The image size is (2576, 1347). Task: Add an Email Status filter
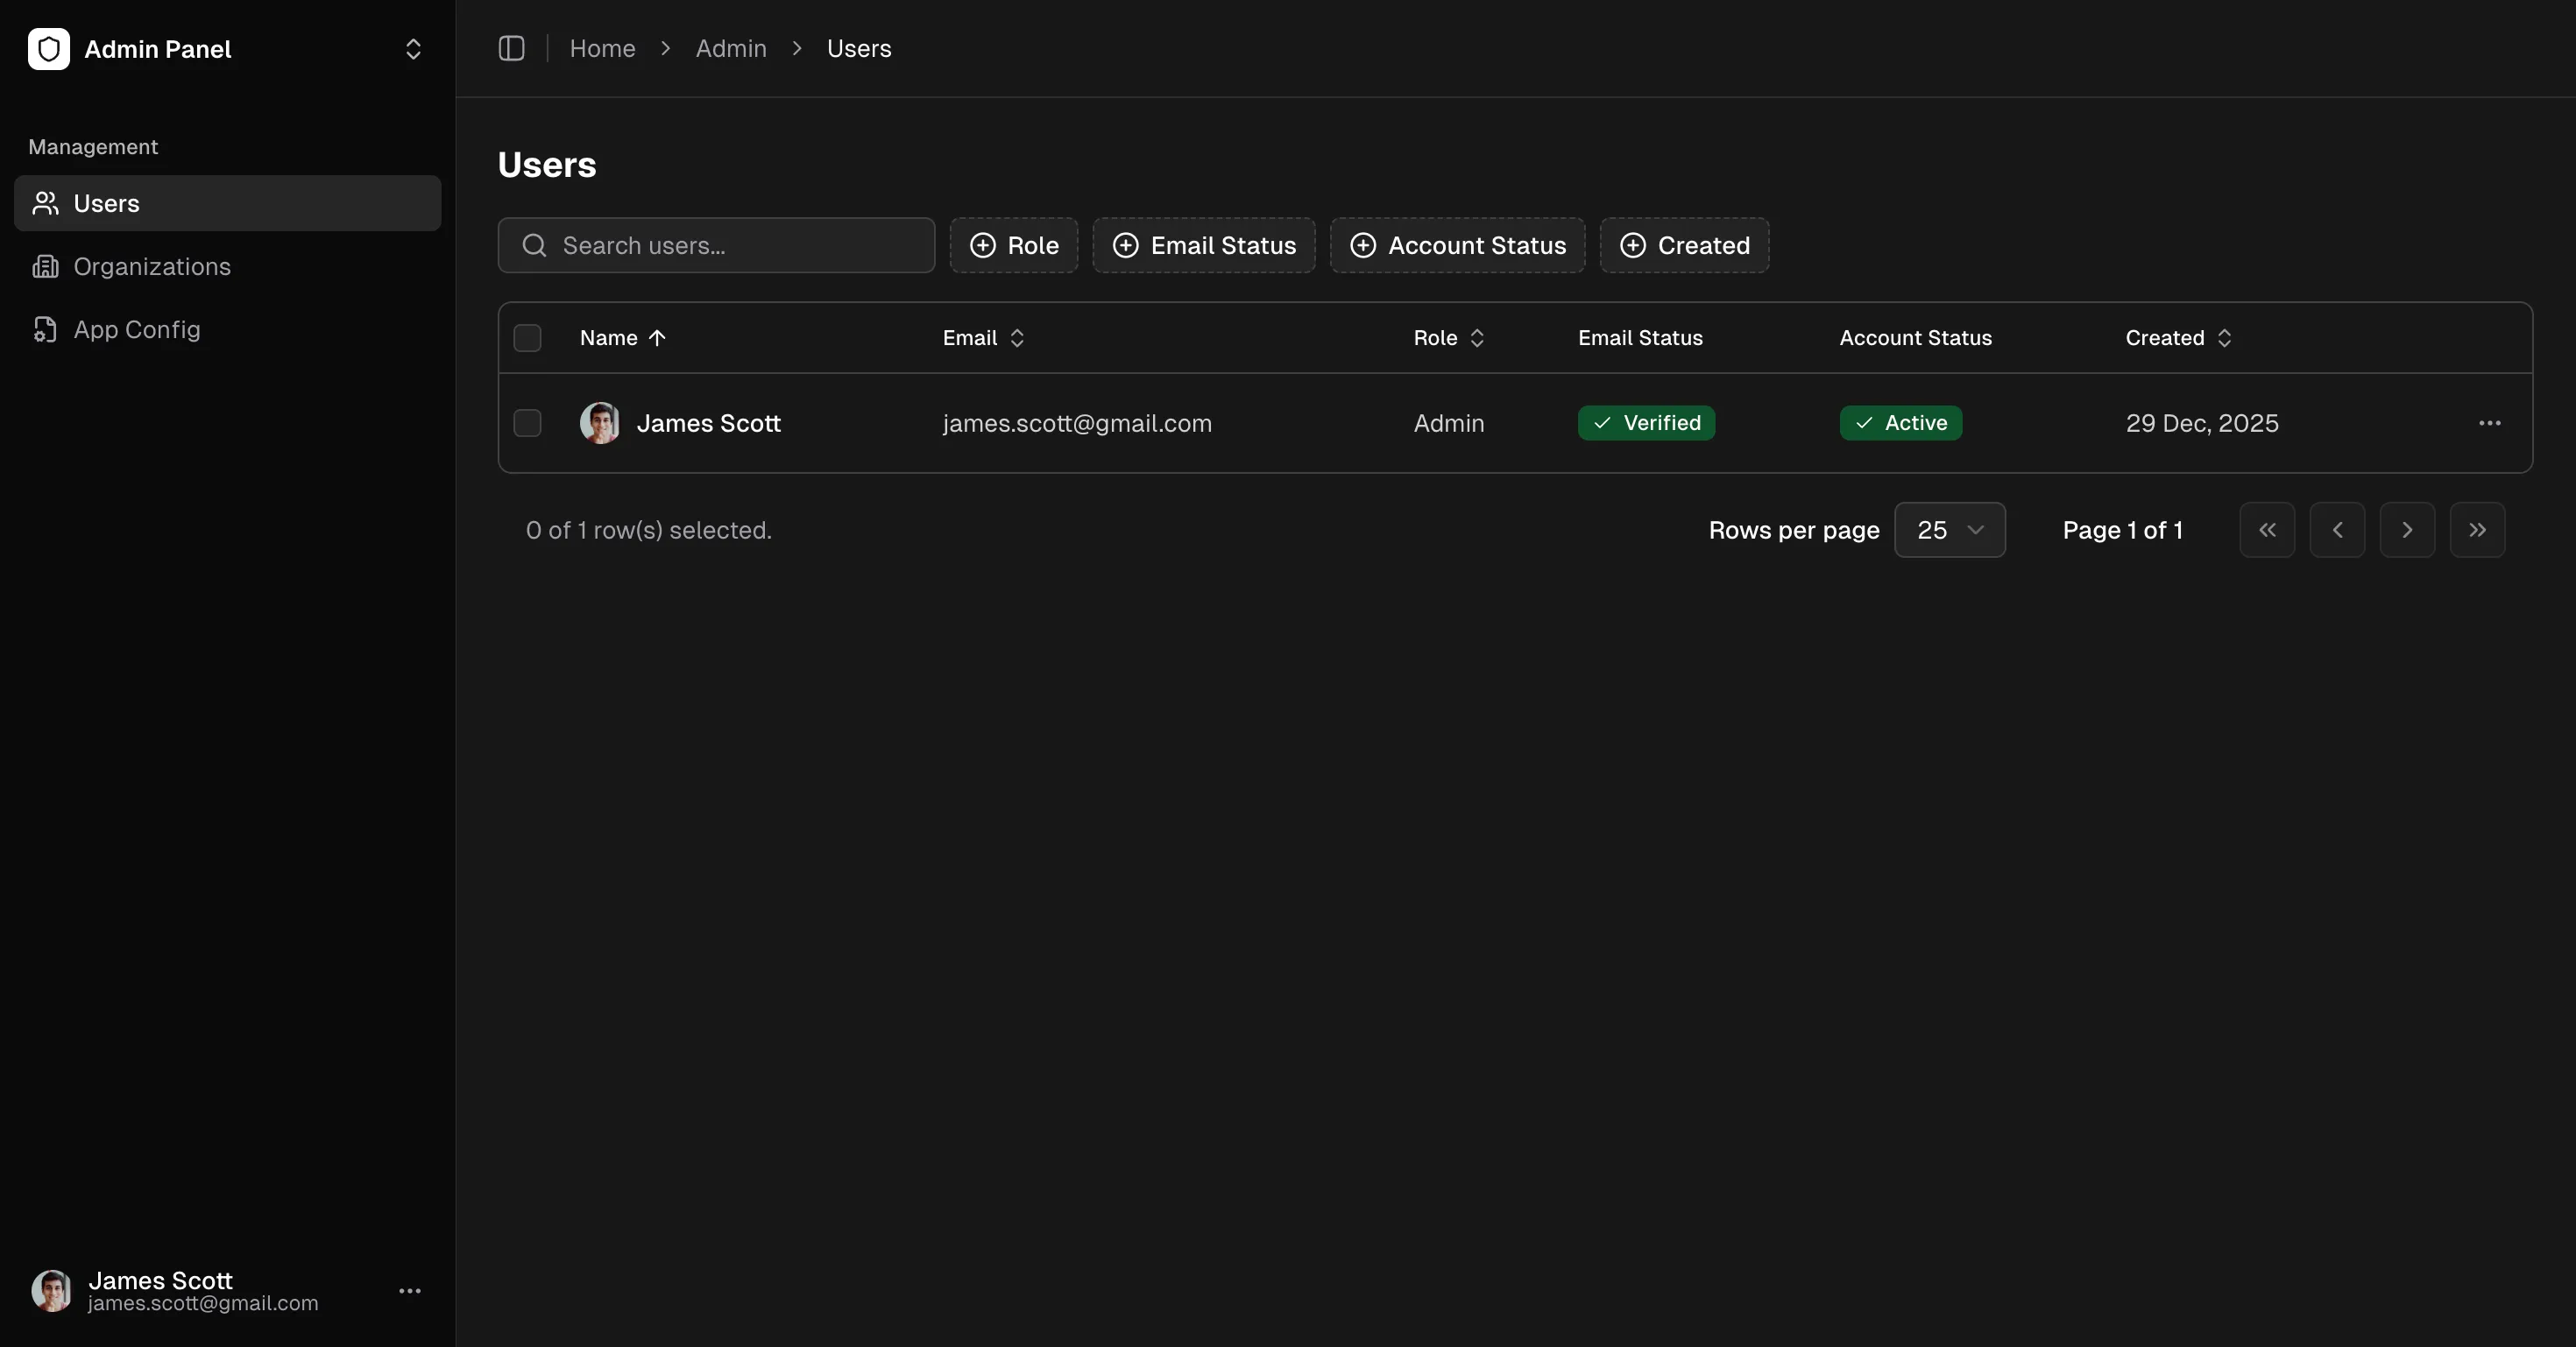1203,246
